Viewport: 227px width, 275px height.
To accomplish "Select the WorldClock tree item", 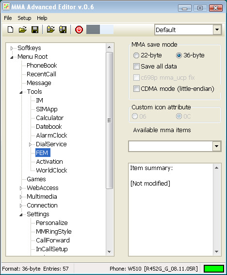I will (x=51, y=171).
